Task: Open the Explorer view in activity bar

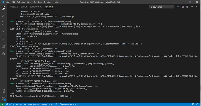Action: pos(4,8)
